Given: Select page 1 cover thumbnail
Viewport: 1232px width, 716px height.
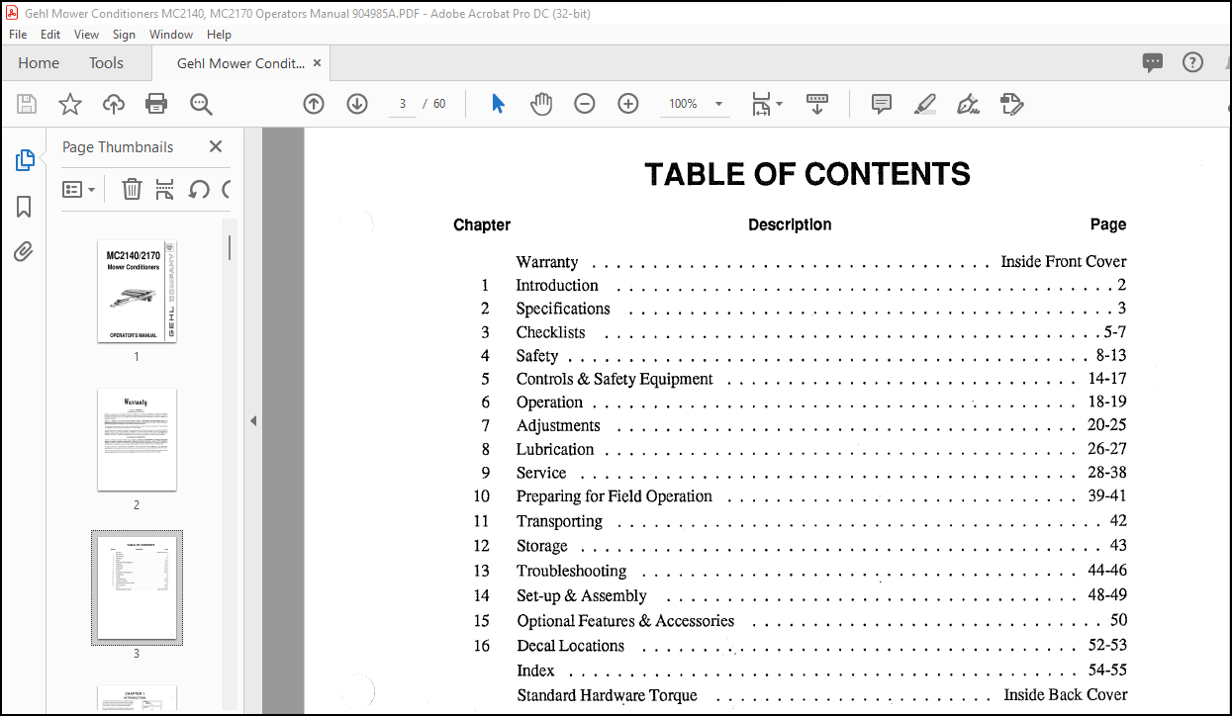Looking at the screenshot, I should pyautogui.click(x=137, y=292).
